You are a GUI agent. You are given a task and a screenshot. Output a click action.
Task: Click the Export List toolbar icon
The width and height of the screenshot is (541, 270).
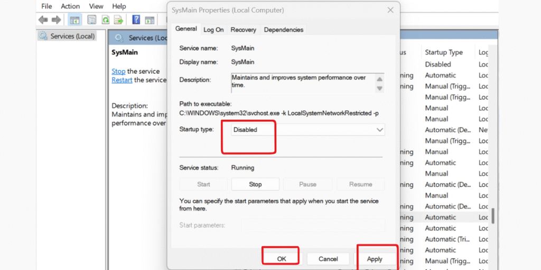pyautogui.click(x=119, y=20)
